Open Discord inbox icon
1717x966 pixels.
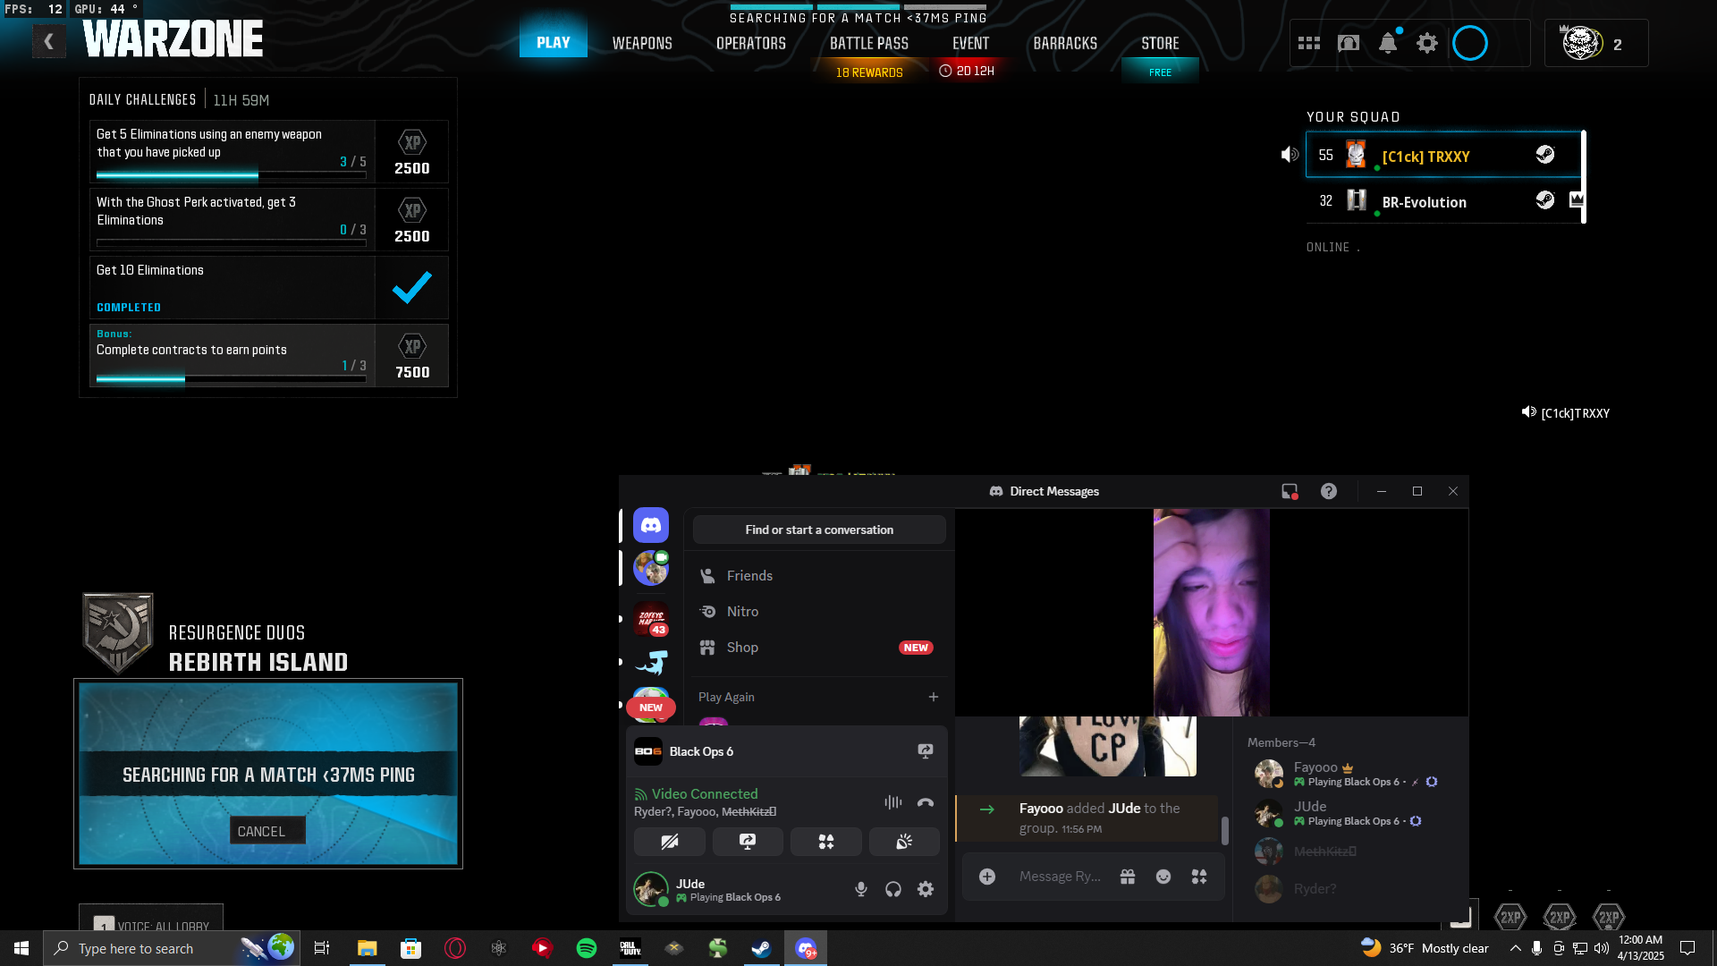coord(1290,491)
